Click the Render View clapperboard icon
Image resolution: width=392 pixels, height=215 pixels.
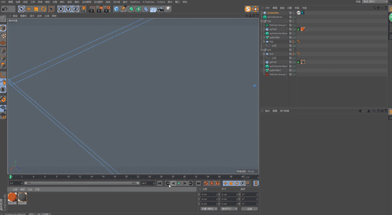(92, 10)
